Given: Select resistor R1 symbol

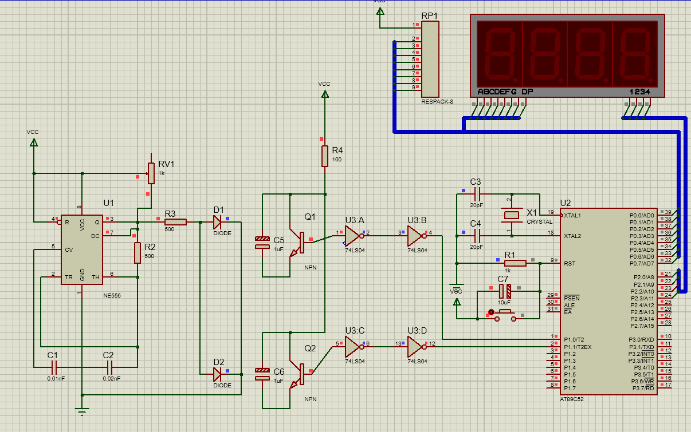Looking at the screenshot, I should tap(516, 263).
